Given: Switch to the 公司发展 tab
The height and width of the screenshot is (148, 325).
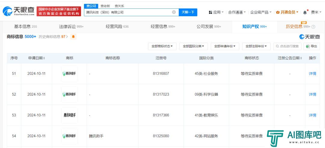Looking at the screenshot, I should coord(209,26).
